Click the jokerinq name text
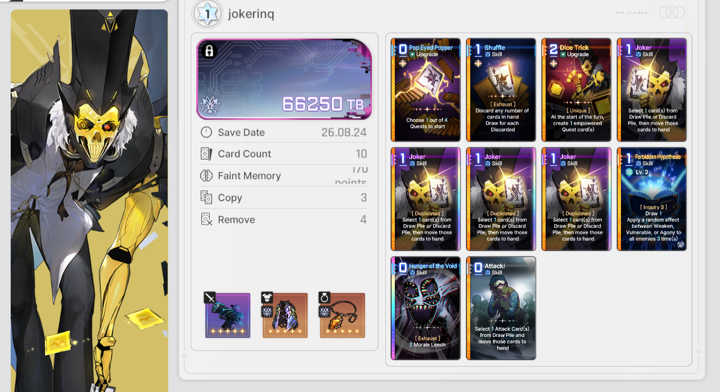720x392 pixels. [x=251, y=14]
